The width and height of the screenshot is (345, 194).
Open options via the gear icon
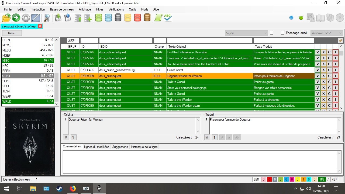click(26, 18)
